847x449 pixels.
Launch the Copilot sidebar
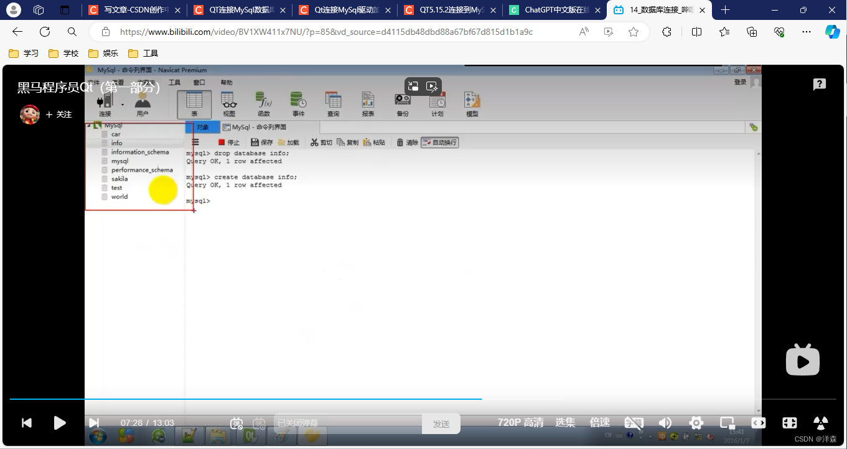coord(833,32)
